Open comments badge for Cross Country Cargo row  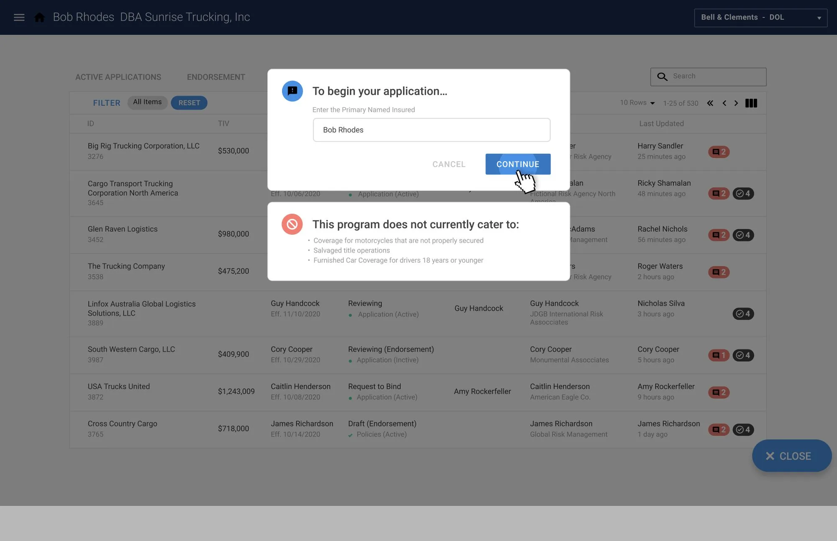click(719, 429)
